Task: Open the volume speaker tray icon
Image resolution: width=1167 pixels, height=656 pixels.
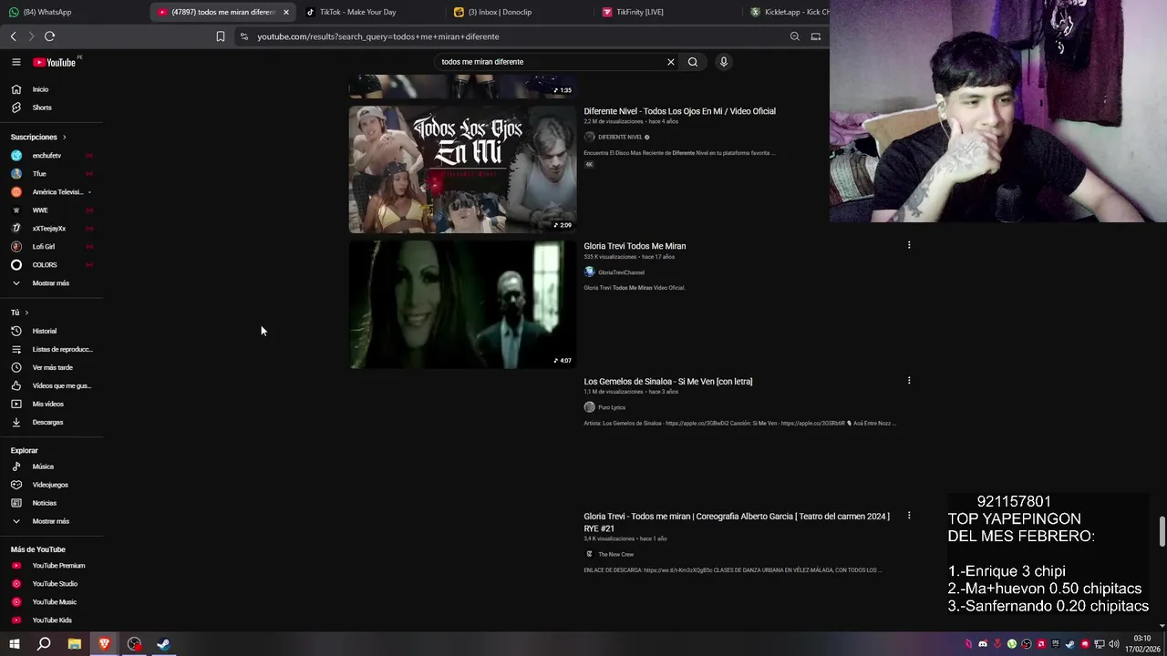Action: pyautogui.click(x=1114, y=644)
